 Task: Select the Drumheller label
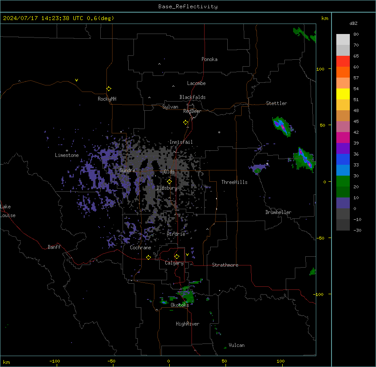pyautogui.click(x=278, y=212)
